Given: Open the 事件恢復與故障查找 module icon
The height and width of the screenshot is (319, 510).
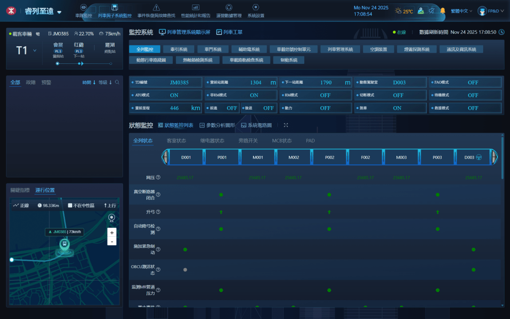Looking at the screenshot, I should click(156, 6).
